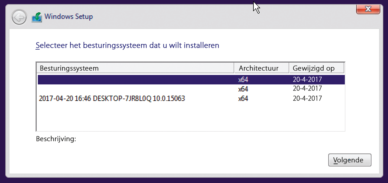This screenshot has height=183, width=388.
Task: Click the 20-4-2017 date in the second row
Action: (x=307, y=89)
